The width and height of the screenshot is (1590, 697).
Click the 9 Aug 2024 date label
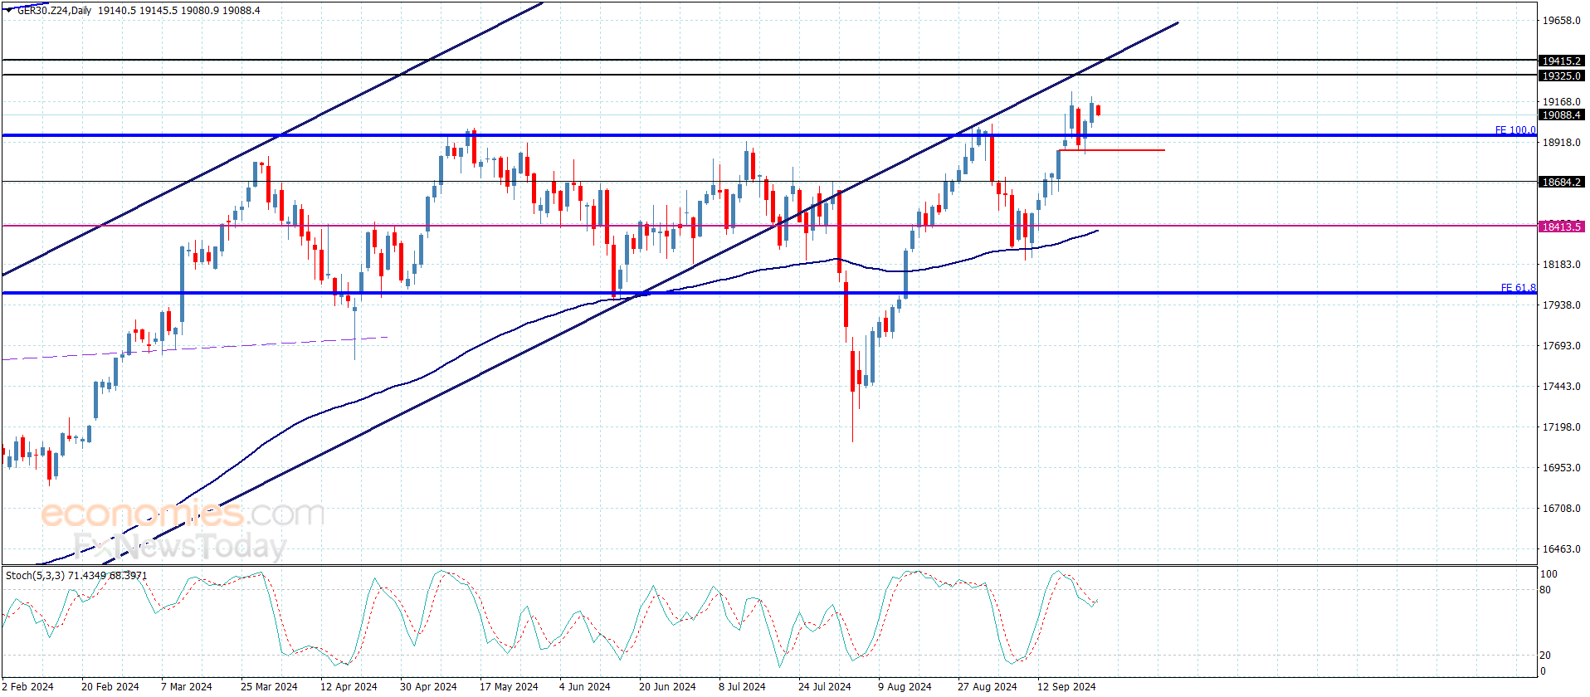[x=905, y=687]
